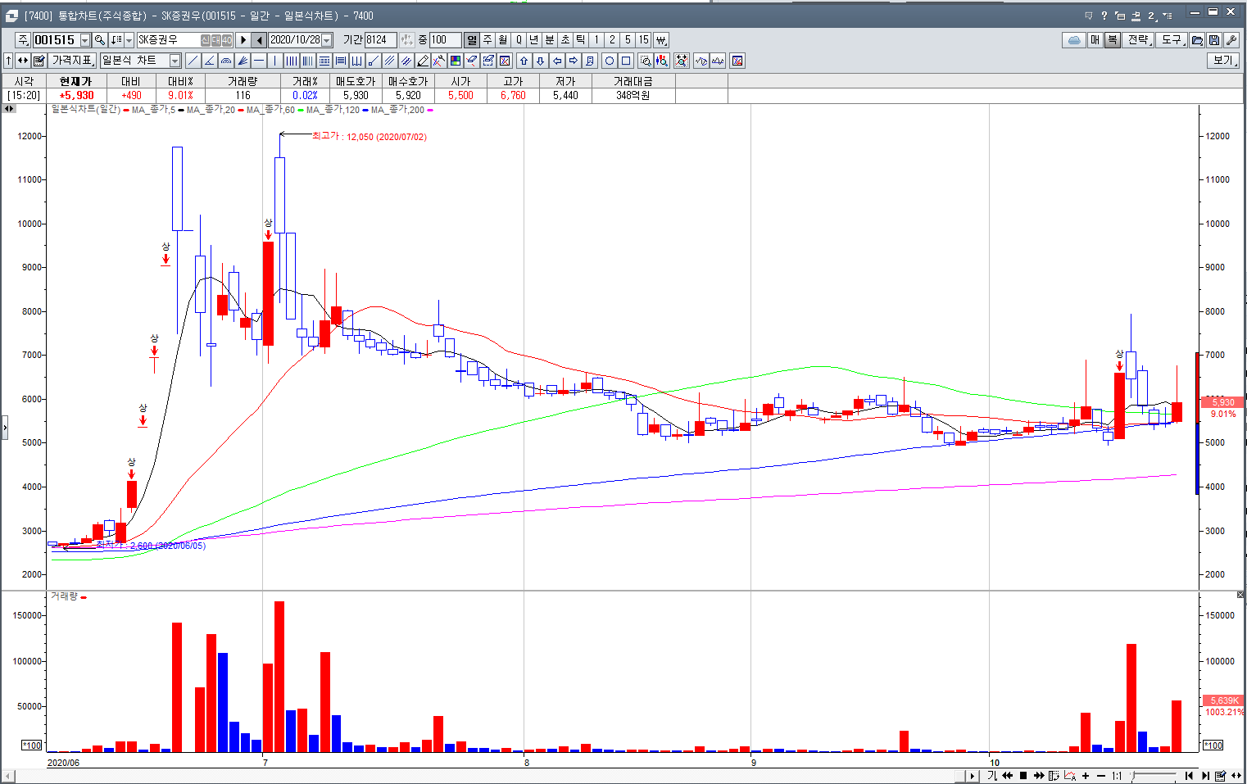1247x784 pixels.
Task: Click the 1:1 zoom reset button
Action: point(1117,776)
